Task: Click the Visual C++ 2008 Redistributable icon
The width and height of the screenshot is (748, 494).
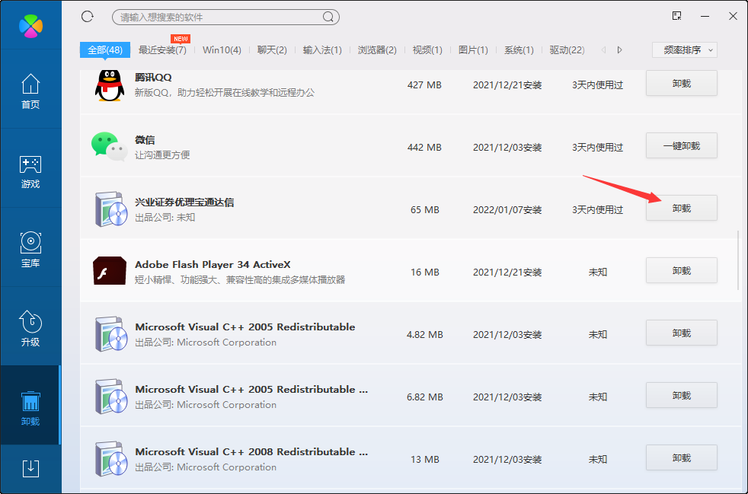Action: pyautogui.click(x=110, y=459)
